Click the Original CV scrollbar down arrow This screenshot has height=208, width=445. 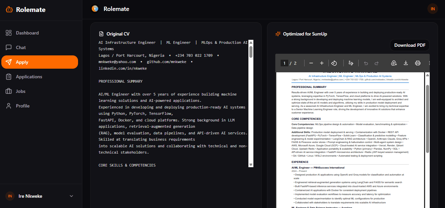(x=251, y=165)
